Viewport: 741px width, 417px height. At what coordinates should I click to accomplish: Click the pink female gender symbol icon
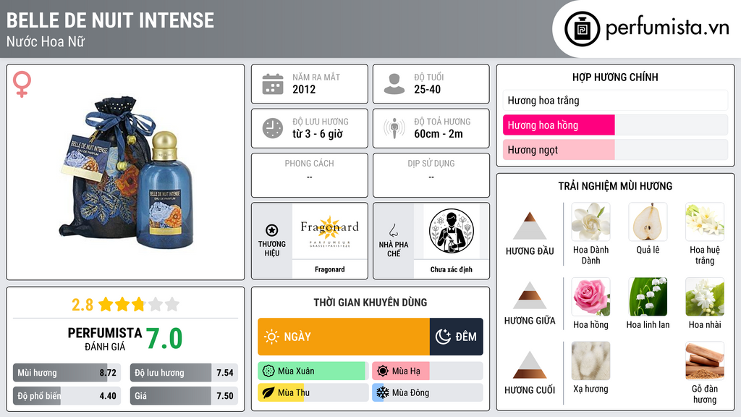22,84
